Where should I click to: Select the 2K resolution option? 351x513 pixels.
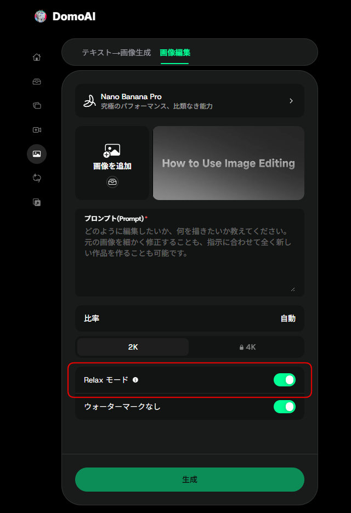click(x=133, y=347)
